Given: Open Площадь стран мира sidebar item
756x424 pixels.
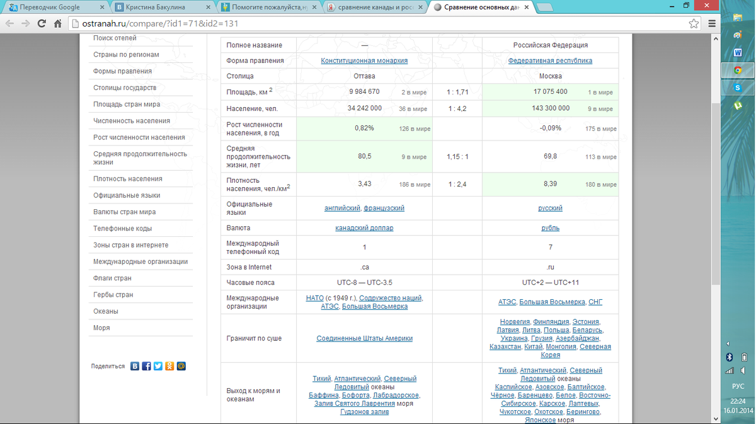Looking at the screenshot, I should pos(127,105).
